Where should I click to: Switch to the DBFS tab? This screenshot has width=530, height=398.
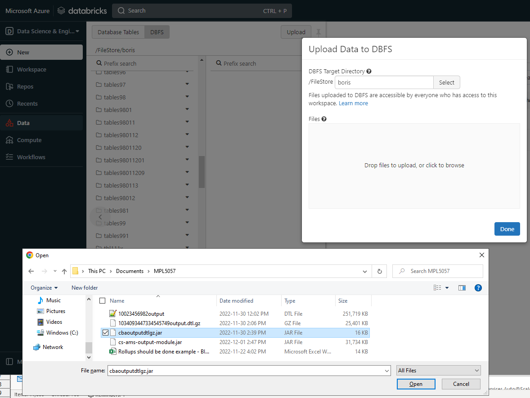click(157, 32)
